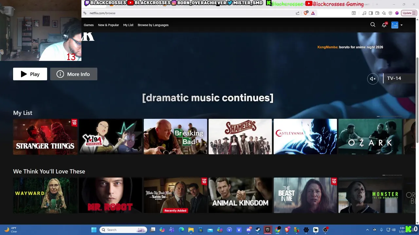Select The Beast in Me thumbnail

305,195
